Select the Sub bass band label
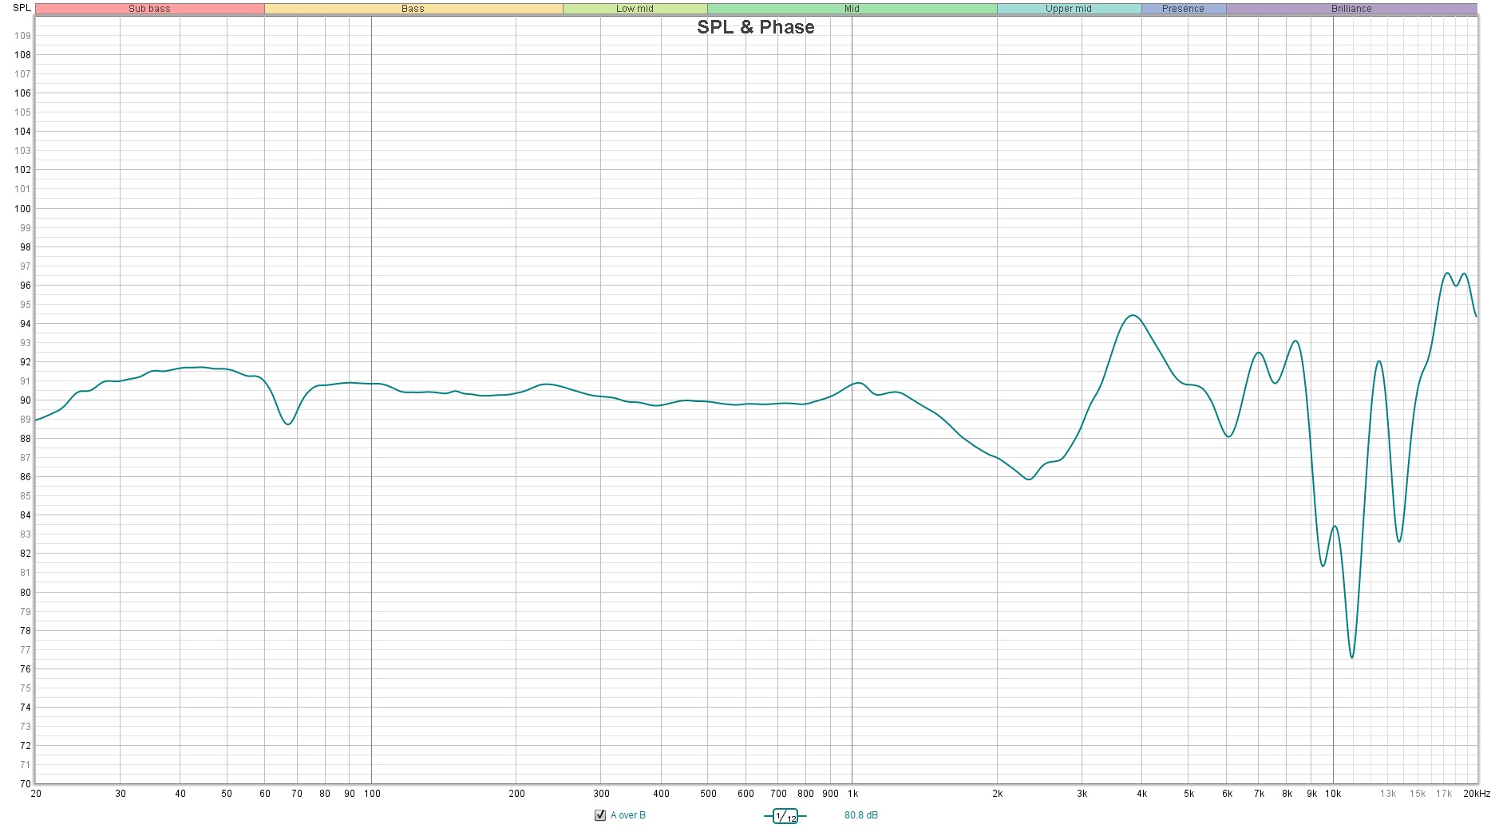 (150, 9)
